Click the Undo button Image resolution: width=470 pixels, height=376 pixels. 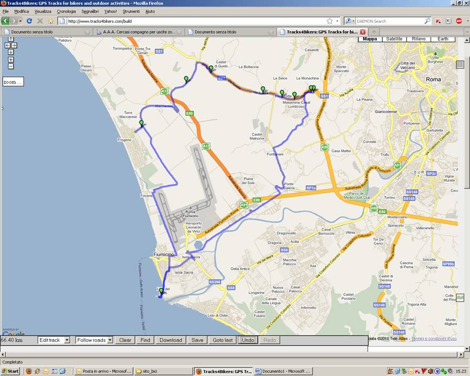(247, 340)
